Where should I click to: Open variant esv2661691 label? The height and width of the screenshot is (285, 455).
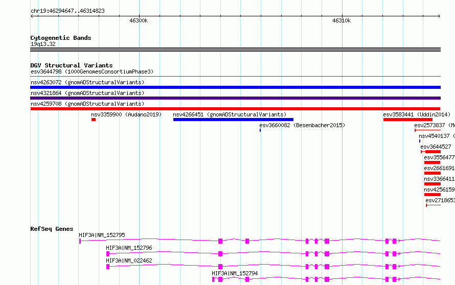point(439,168)
